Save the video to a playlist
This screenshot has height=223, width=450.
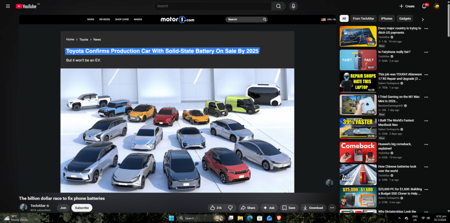(289, 208)
